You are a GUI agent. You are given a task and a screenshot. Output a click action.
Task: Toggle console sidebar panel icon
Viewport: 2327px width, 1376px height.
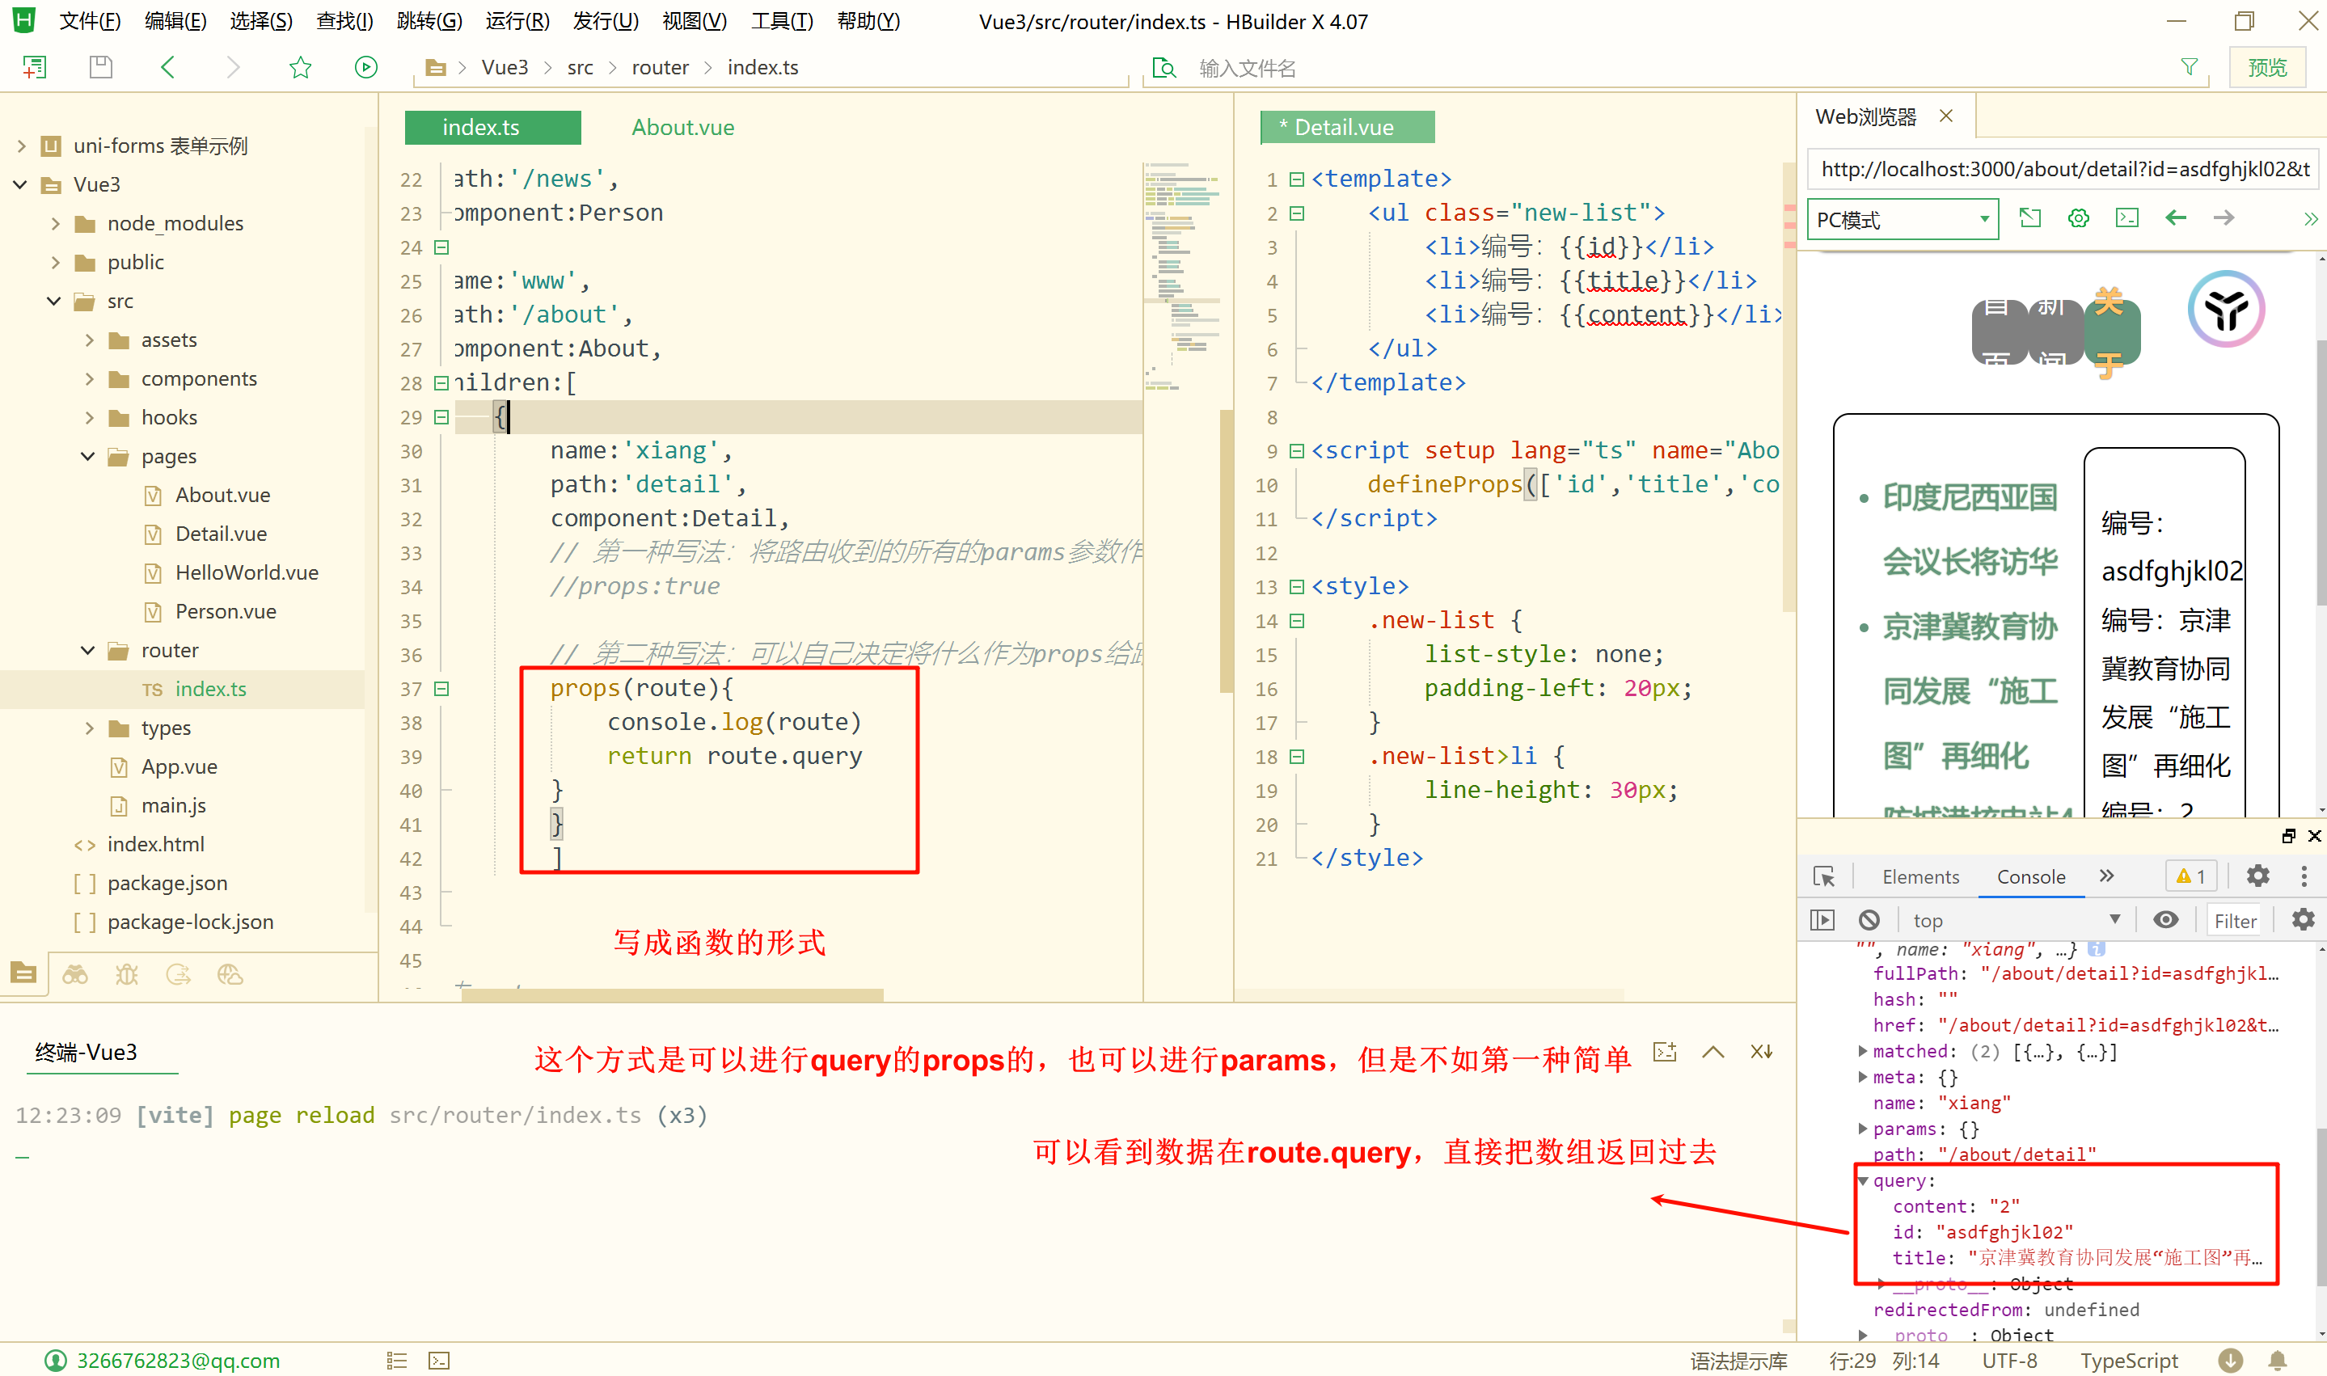point(1822,919)
